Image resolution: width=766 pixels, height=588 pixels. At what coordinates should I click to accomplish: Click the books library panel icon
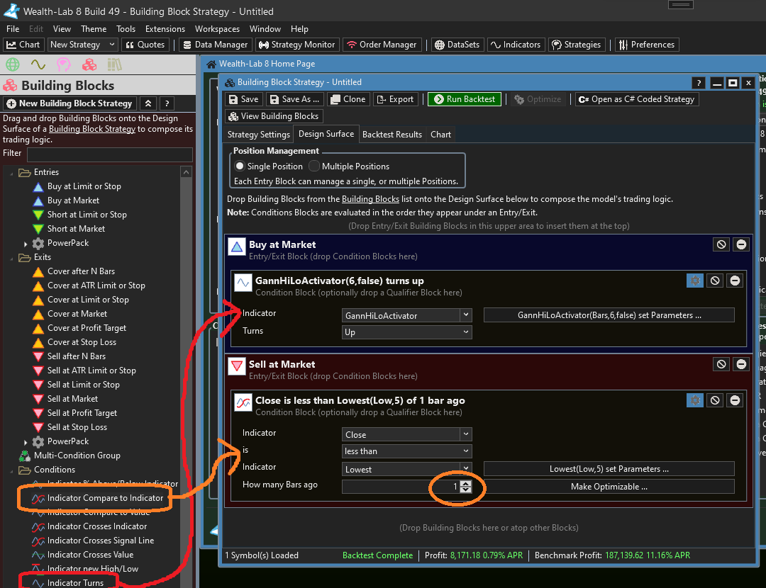(x=114, y=65)
